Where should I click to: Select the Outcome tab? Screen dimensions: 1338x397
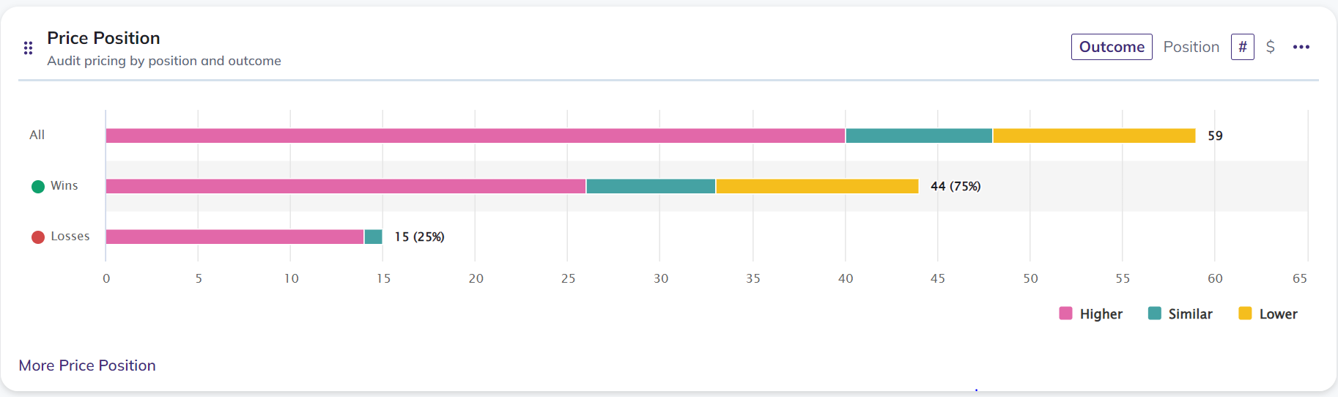[1112, 47]
